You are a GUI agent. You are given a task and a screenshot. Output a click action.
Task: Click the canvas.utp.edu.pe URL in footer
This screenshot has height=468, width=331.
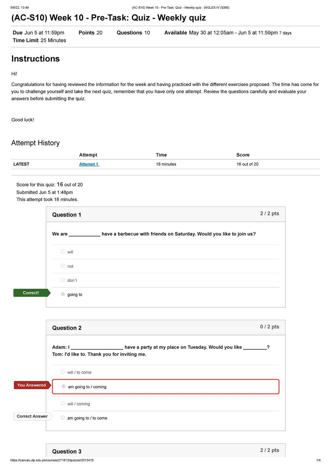pos(52,460)
